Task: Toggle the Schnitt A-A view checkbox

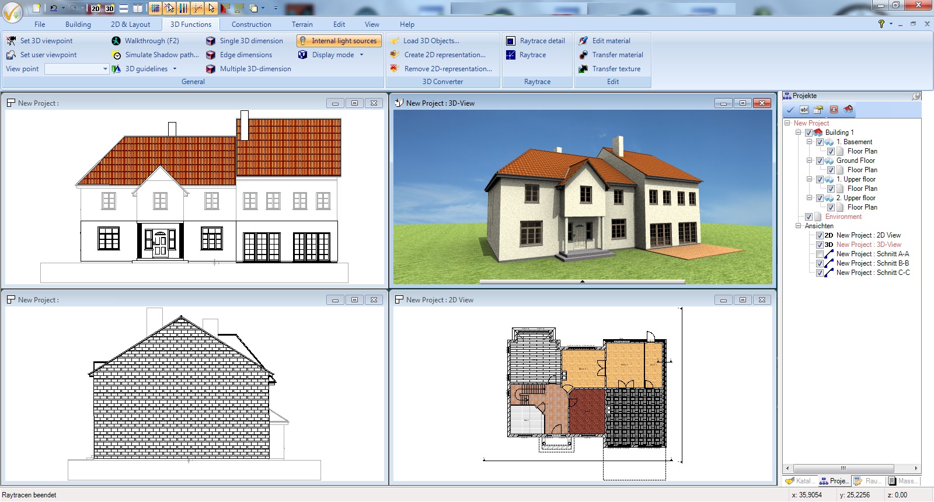Action: click(820, 254)
